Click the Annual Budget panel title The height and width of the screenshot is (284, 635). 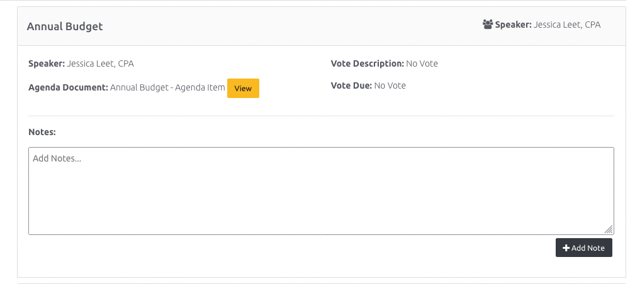pos(65,26)
